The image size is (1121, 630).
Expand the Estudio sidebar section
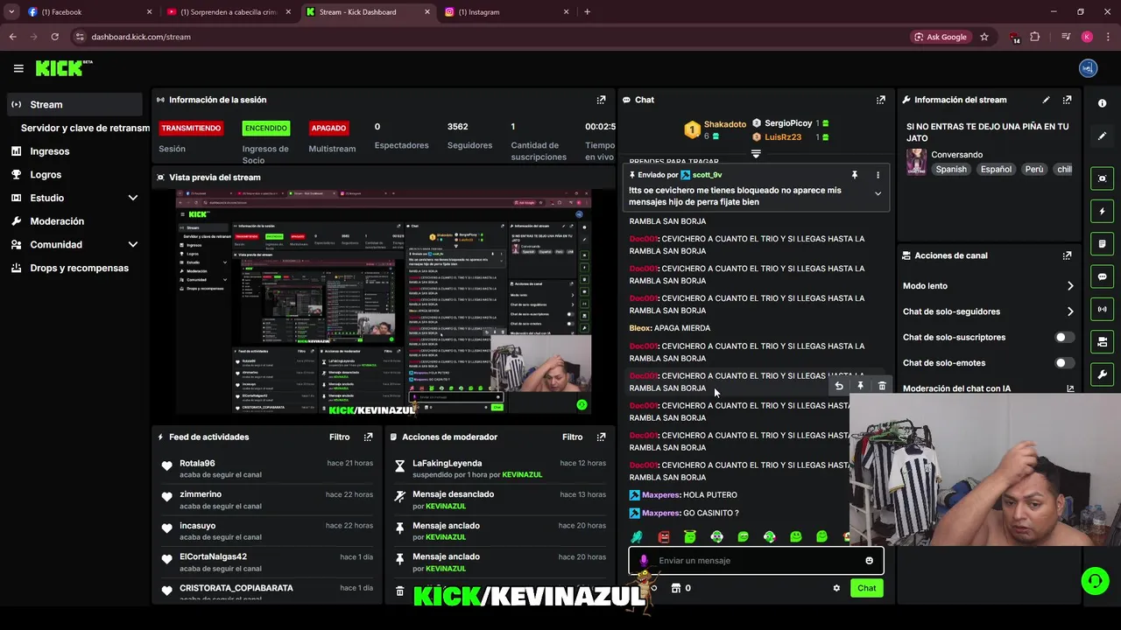tap(133, 198)
